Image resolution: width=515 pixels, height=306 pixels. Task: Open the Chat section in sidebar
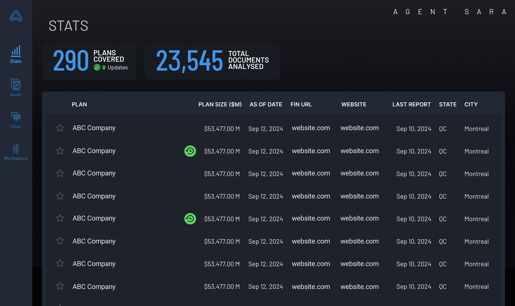16,120
